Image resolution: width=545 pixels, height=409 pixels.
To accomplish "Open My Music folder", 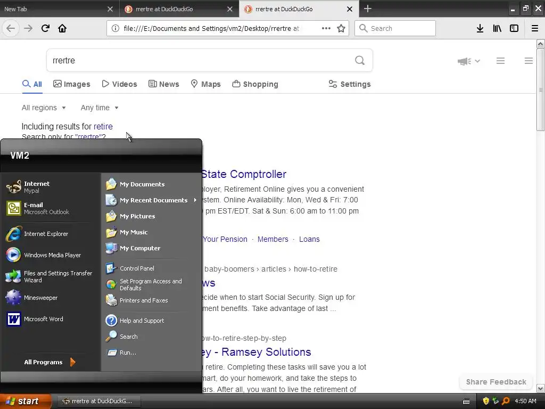I will point(151,232).
